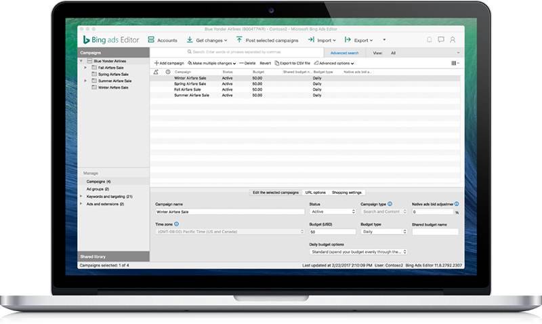Image resolution: width=542 pixels, height=324 pixels.
Task: Sort by Campaign column header
Action: pyautogui.click(x=197, y=72)
